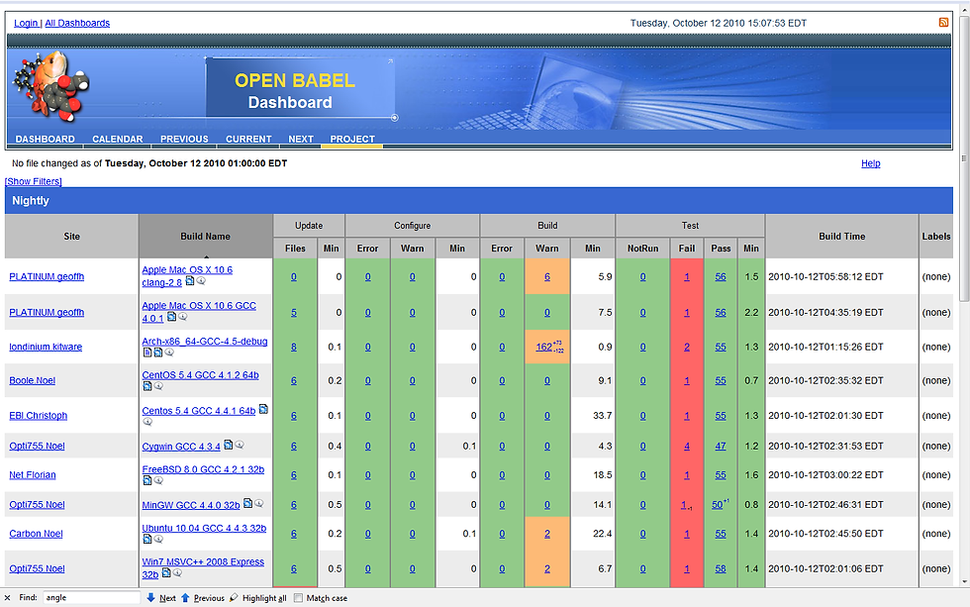Open blue document icon for MinGW GCC build
This screenshot has height=607, width=970.
(248, 503)
